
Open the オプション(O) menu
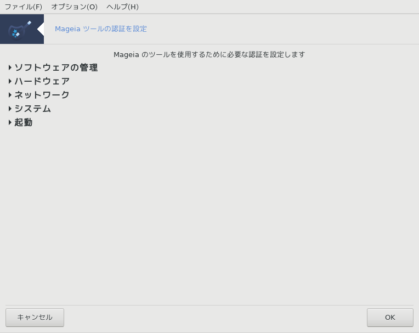pyautogui.click(x=74, y=7)
